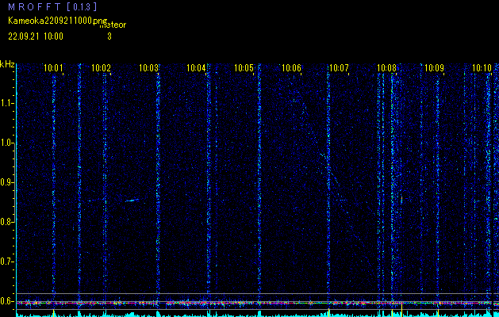Click the 10:05 time marker
Image resolution: width=499 pixels, height=317 pixels.
[x=244, y=68]
